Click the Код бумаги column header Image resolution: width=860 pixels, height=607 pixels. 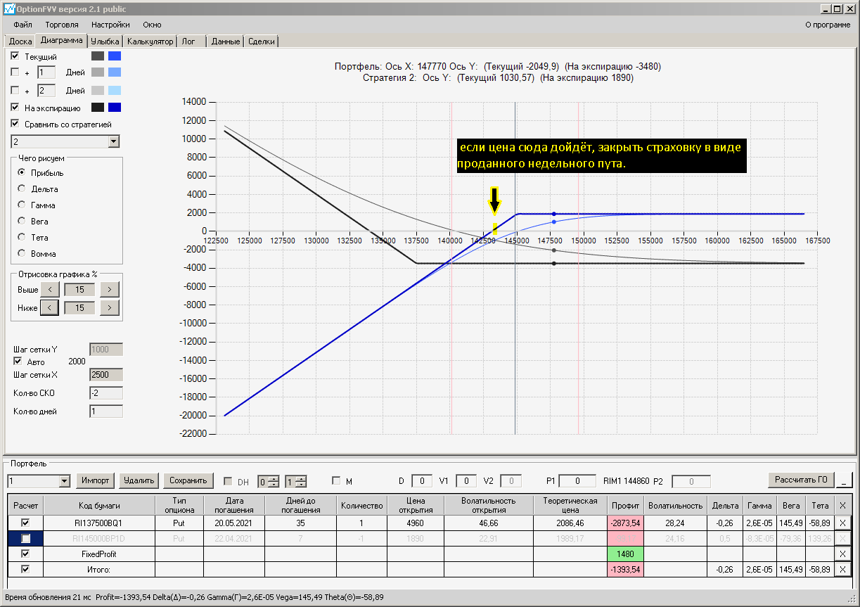click(x=99, y=505)
